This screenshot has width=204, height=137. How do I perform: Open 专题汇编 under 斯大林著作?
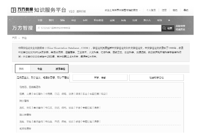(x=87, y=122)
